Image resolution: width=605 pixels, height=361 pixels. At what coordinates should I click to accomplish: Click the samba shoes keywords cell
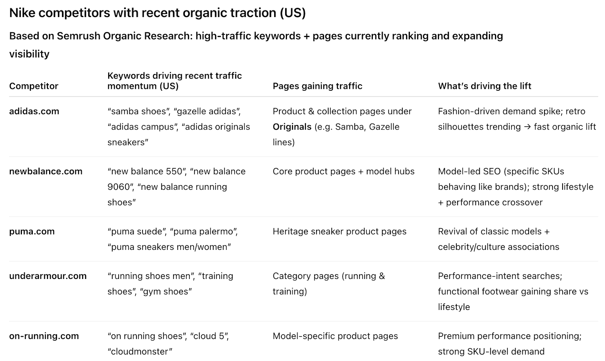point(178,127)
